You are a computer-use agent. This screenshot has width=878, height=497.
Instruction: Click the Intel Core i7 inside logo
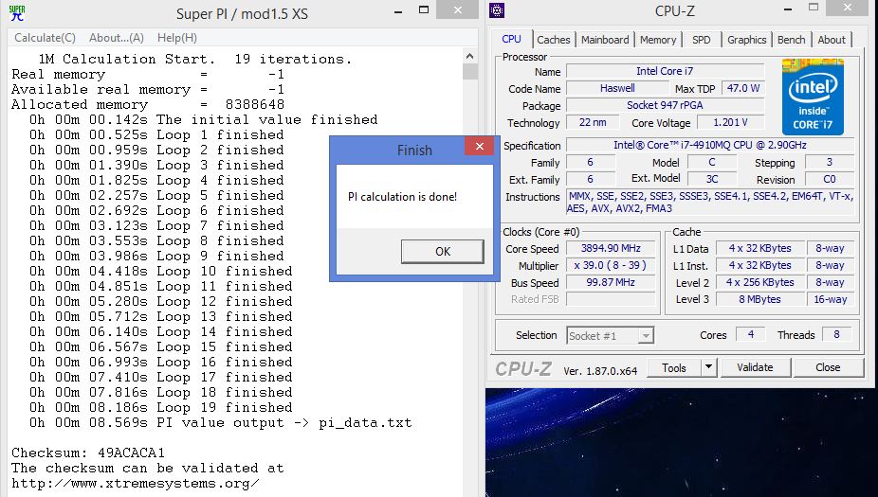[x=813, y=97]
